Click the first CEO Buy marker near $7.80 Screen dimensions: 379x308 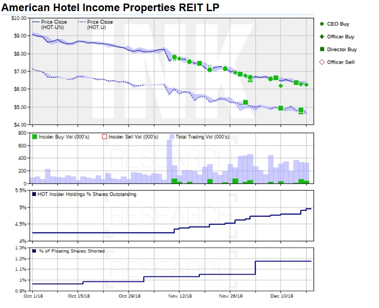pyautogui.click(x=174, y=57)
